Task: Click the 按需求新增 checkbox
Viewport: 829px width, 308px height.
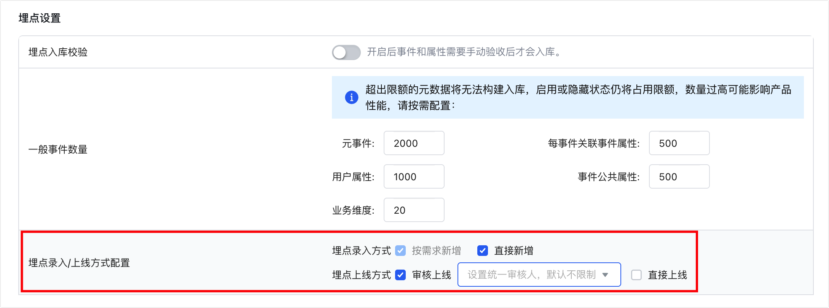Action: tap(400, 251)
